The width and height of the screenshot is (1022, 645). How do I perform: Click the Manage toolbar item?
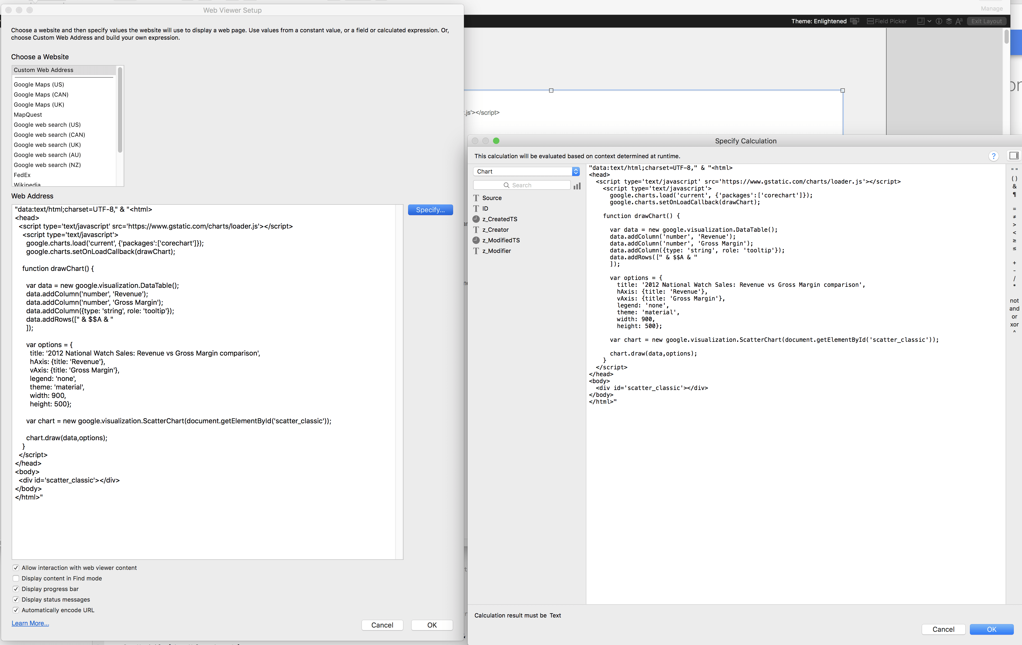[992, 8]
